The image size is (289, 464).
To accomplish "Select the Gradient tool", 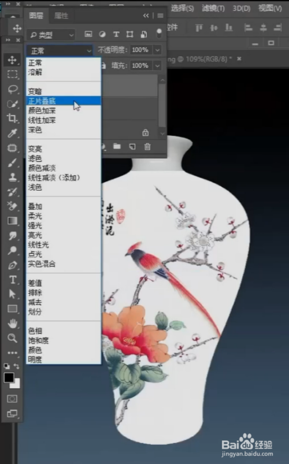I will click(13, 221).
